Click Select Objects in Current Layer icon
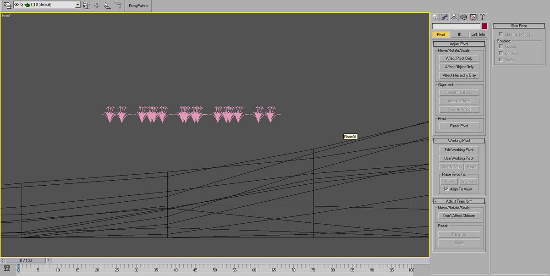Image resolution: width=550 pixels, height=276 pixels. point(107,6)
